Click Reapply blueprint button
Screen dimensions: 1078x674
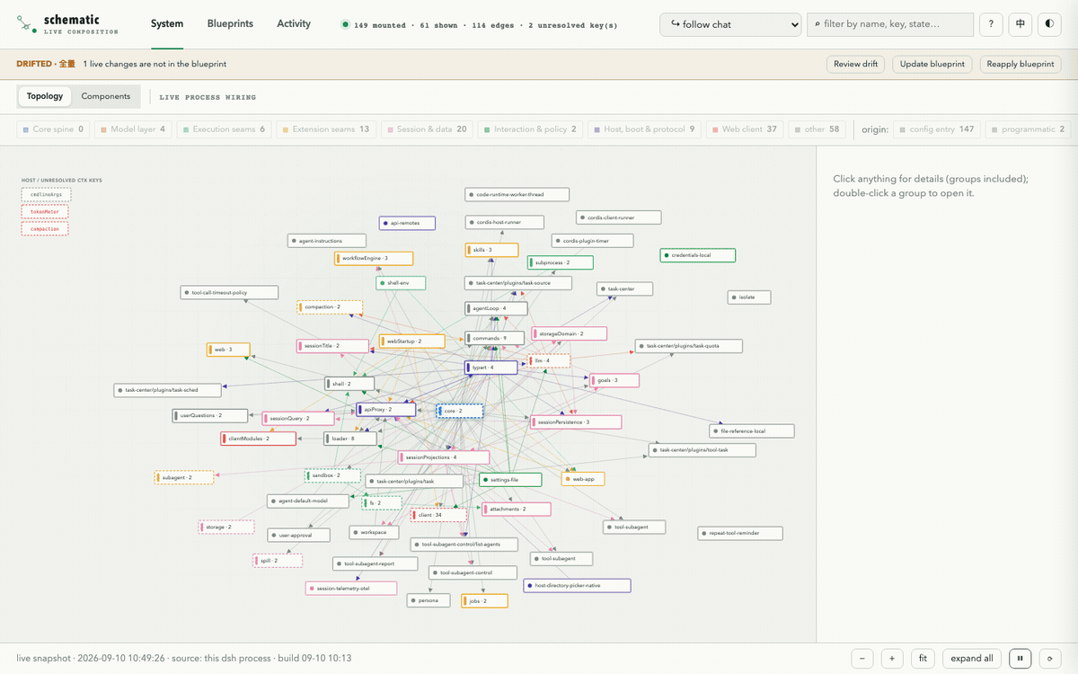pyautogui.click(x=1021, y=65)
